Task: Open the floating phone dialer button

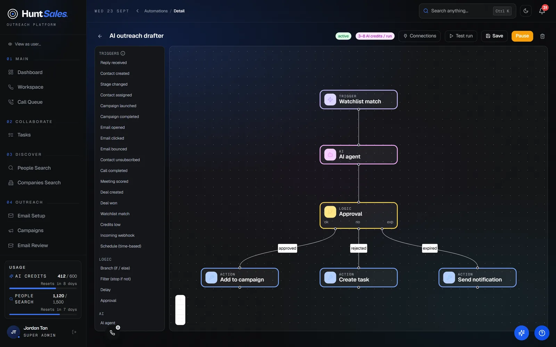Action: point(112,333)
